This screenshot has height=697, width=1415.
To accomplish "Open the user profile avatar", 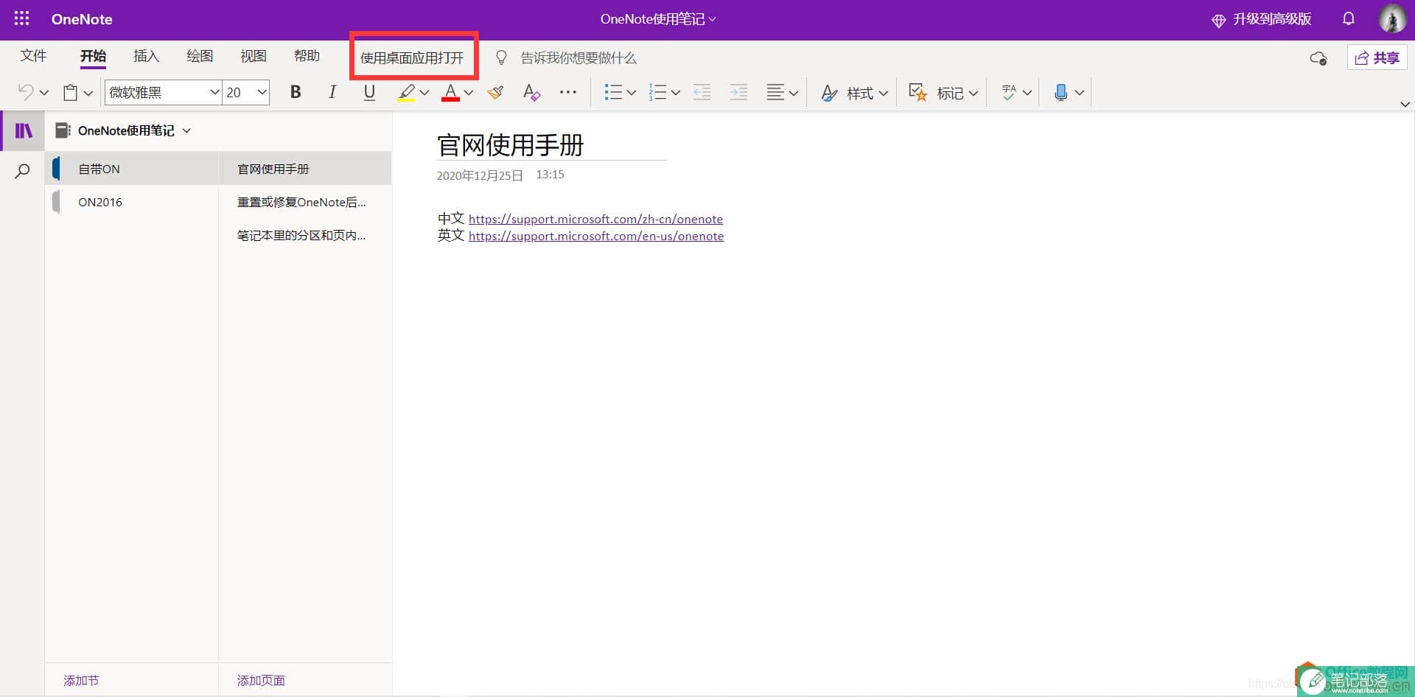I will click(x=1392, y=19).
